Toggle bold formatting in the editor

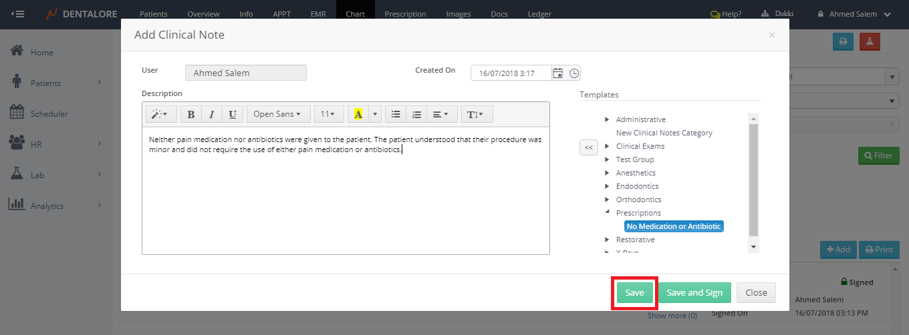pyautogui.click(x=191, y=114)
